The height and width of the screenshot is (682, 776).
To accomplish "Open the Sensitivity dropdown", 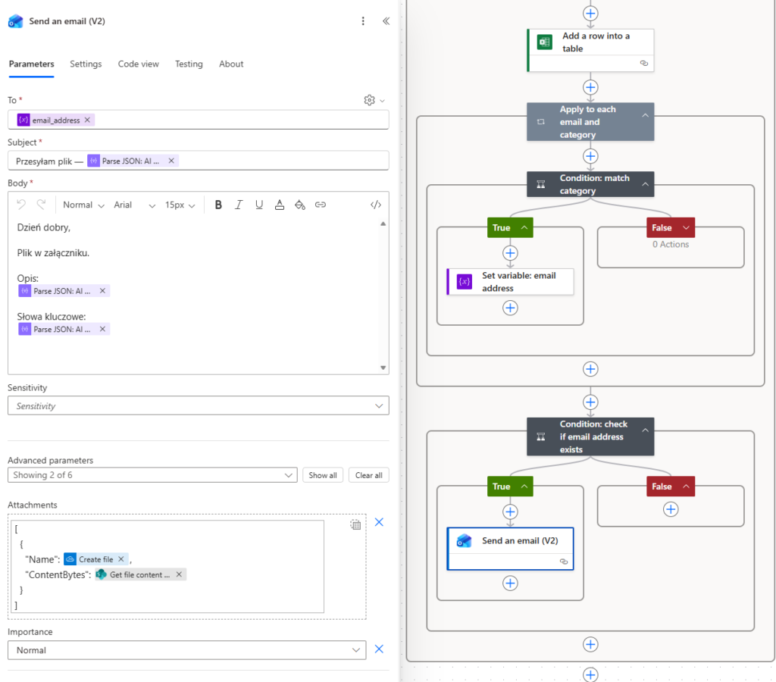I will 198,406.
